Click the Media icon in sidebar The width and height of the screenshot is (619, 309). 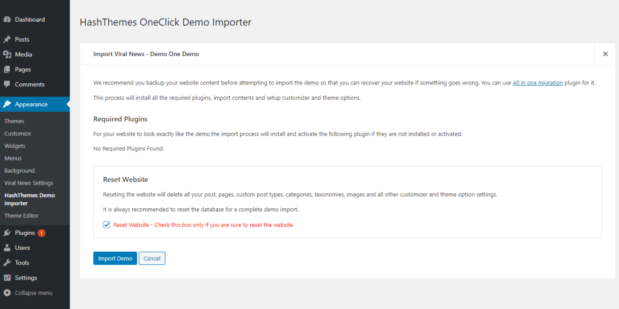pos(7,54)
